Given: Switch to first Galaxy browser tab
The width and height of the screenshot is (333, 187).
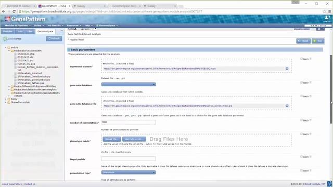Looking at the screenshot, I should pyautogui.click(x=89, y=6).
